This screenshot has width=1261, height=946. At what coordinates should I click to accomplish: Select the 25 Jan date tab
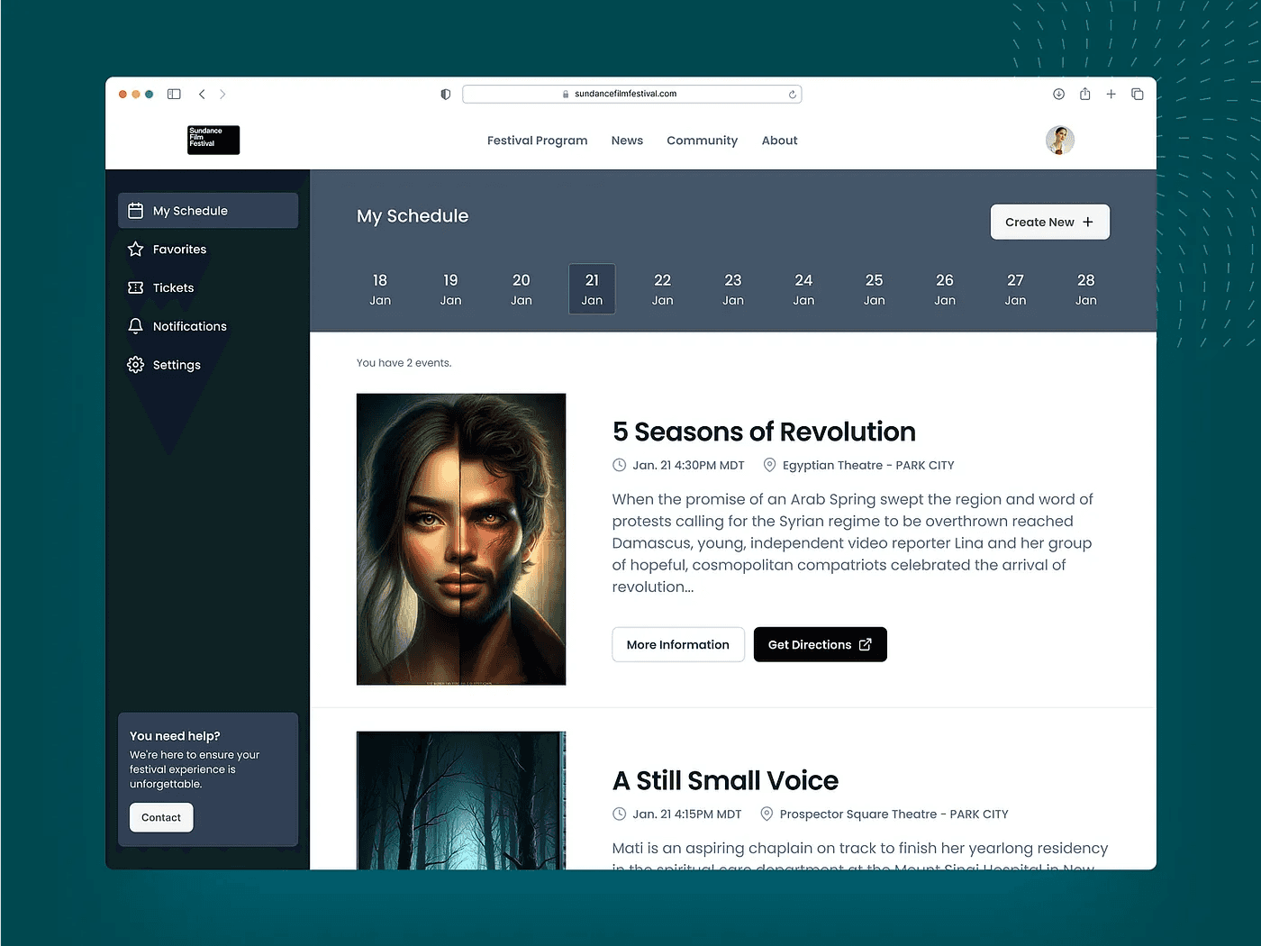(875, 289)
